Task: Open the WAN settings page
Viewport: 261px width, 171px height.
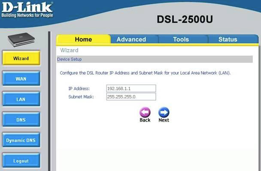Action: 21,79
